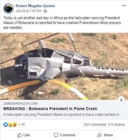Click the Comment button label
The width and height of the screenshot is (128, 140).
[68, 135]
